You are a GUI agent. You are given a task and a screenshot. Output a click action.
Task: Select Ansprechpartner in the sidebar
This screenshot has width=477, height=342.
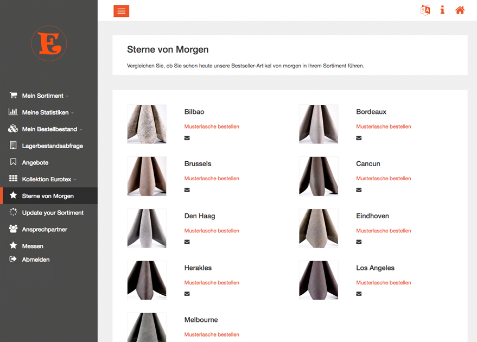click(x=44, y=230)
